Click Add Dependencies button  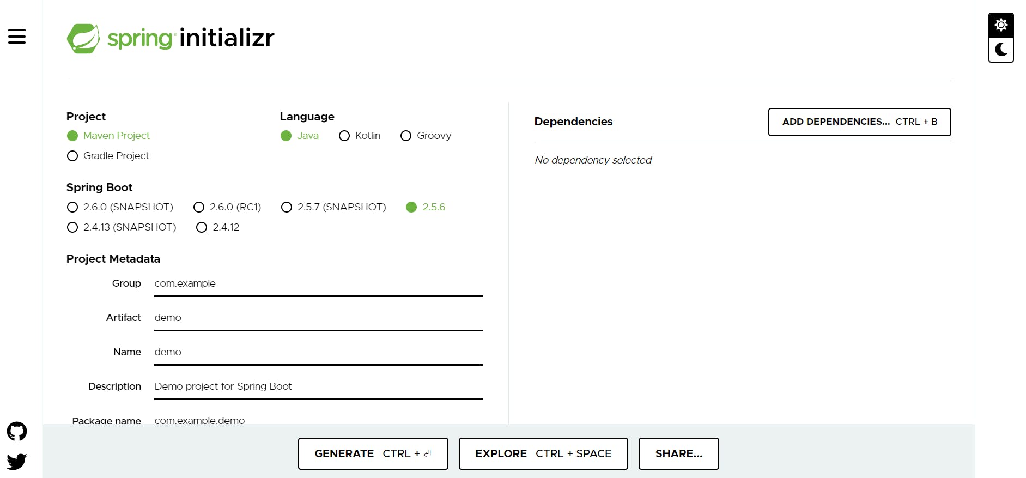point(859,122)
